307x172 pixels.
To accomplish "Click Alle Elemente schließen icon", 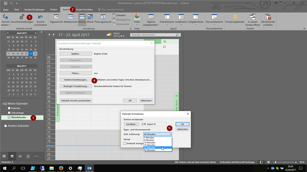I will [x=268, y=17].
